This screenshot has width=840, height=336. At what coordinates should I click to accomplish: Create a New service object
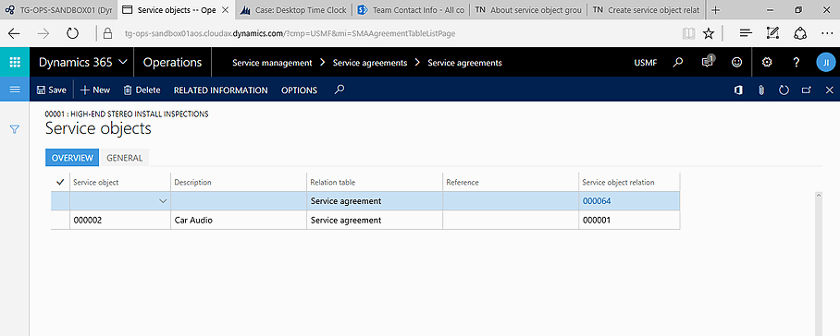(x=94, y=90)
